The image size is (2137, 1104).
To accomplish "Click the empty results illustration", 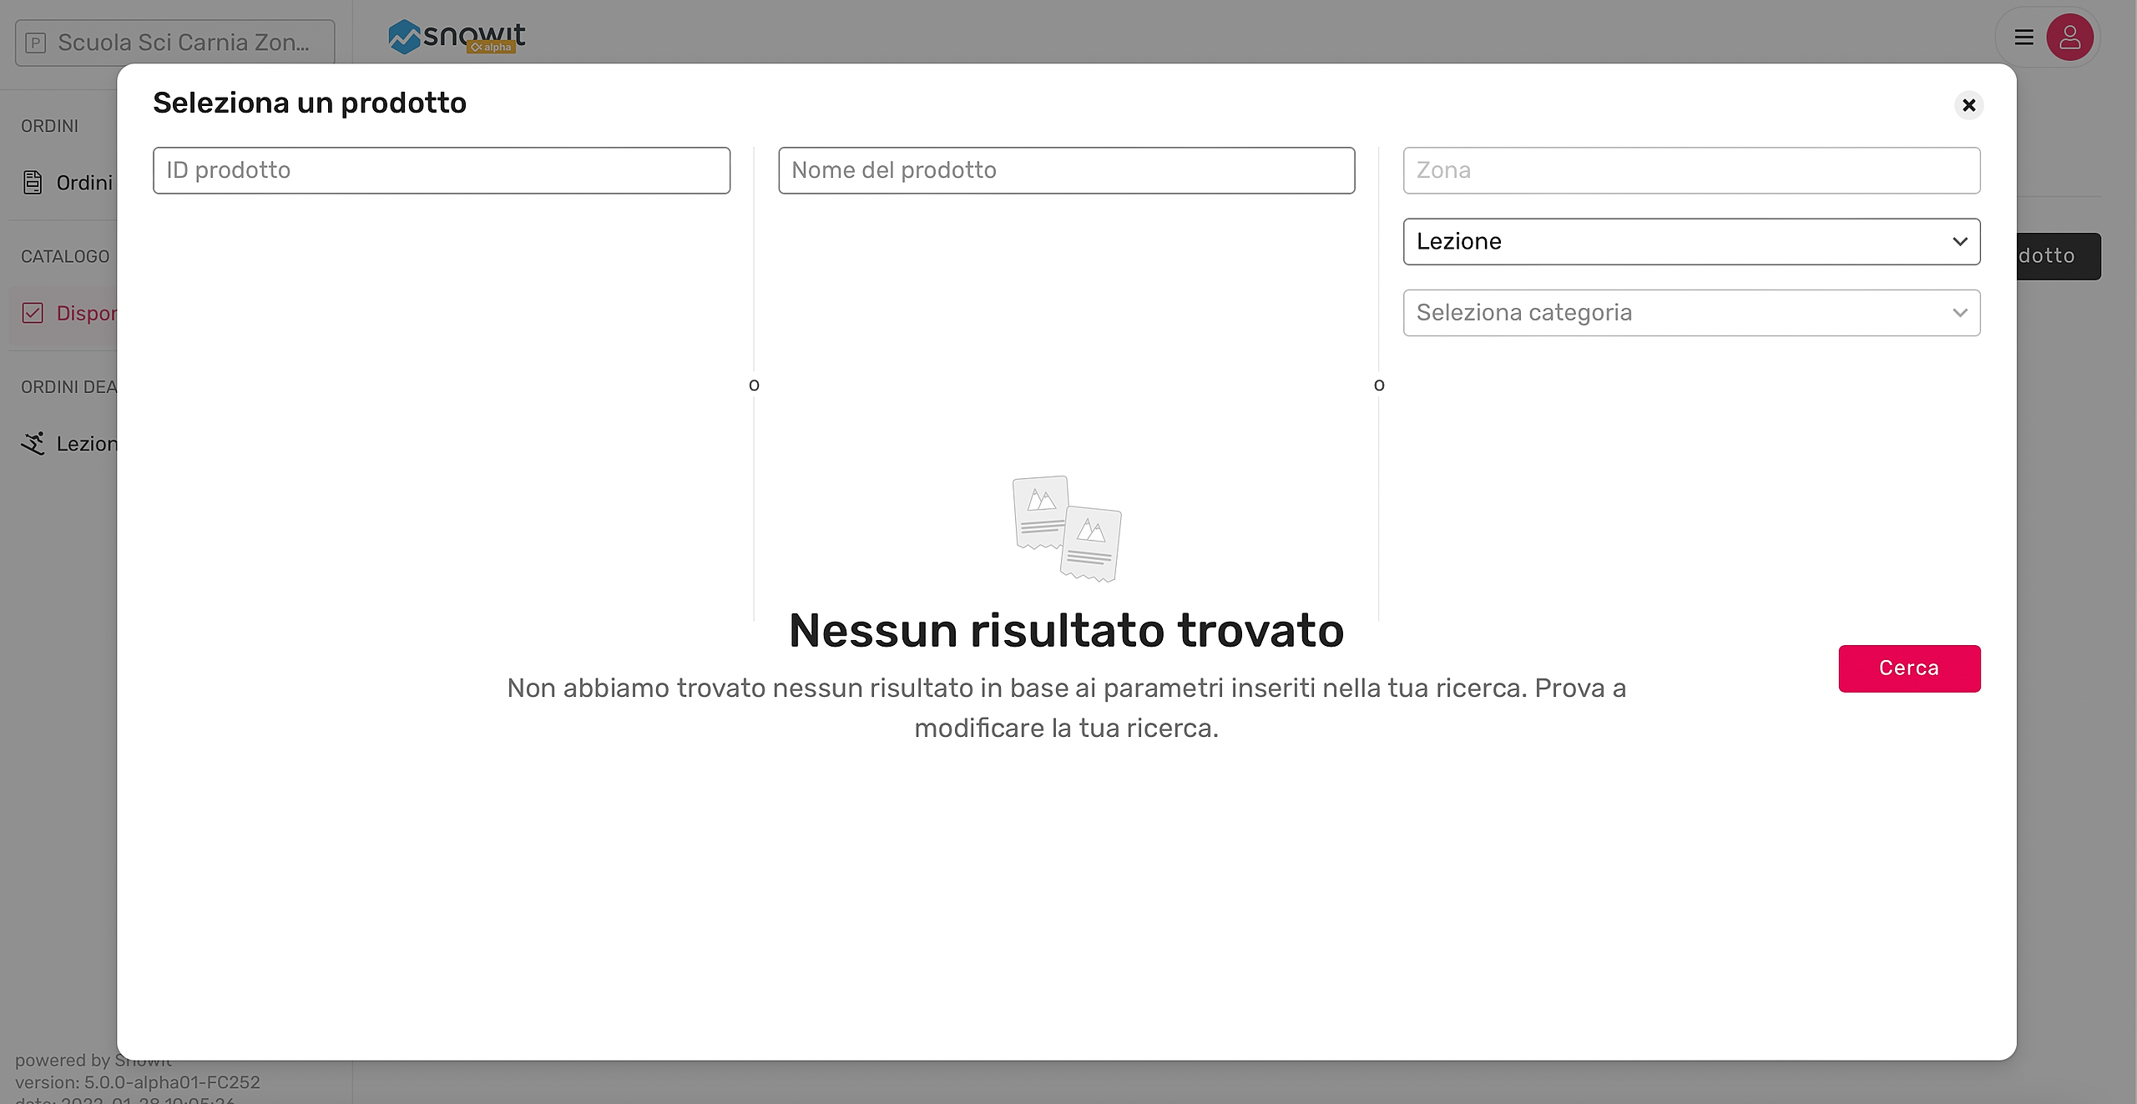I will click(x=1066, y=528).
